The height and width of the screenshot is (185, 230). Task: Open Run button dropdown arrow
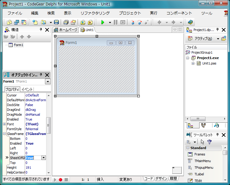(110, 23)
